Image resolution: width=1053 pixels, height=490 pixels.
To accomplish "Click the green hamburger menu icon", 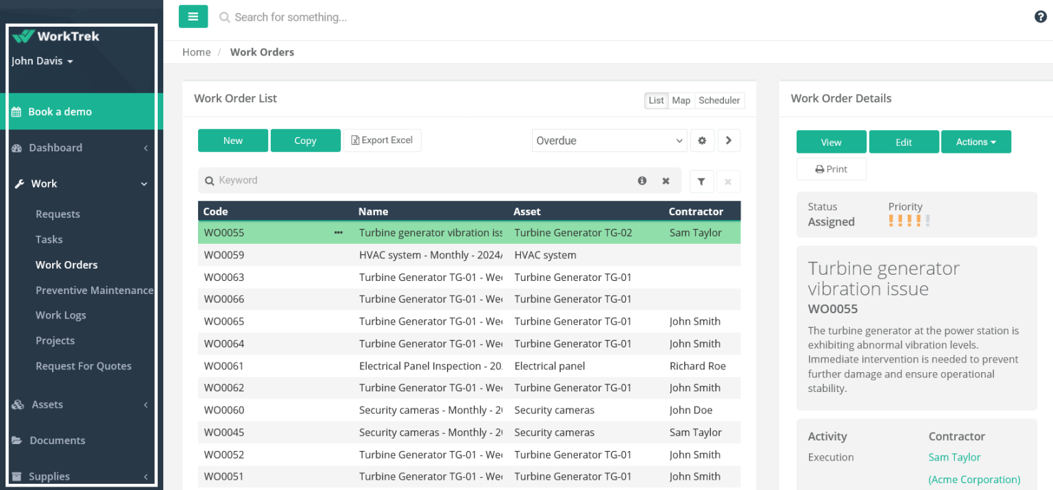I will (193, 16).
